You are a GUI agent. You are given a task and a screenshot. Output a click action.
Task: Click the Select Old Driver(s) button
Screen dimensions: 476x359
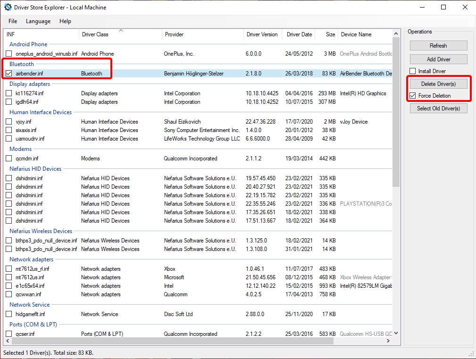click(438, 109)
